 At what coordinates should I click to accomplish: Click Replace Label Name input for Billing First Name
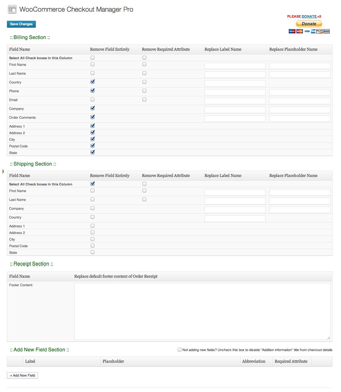(235, 66)
